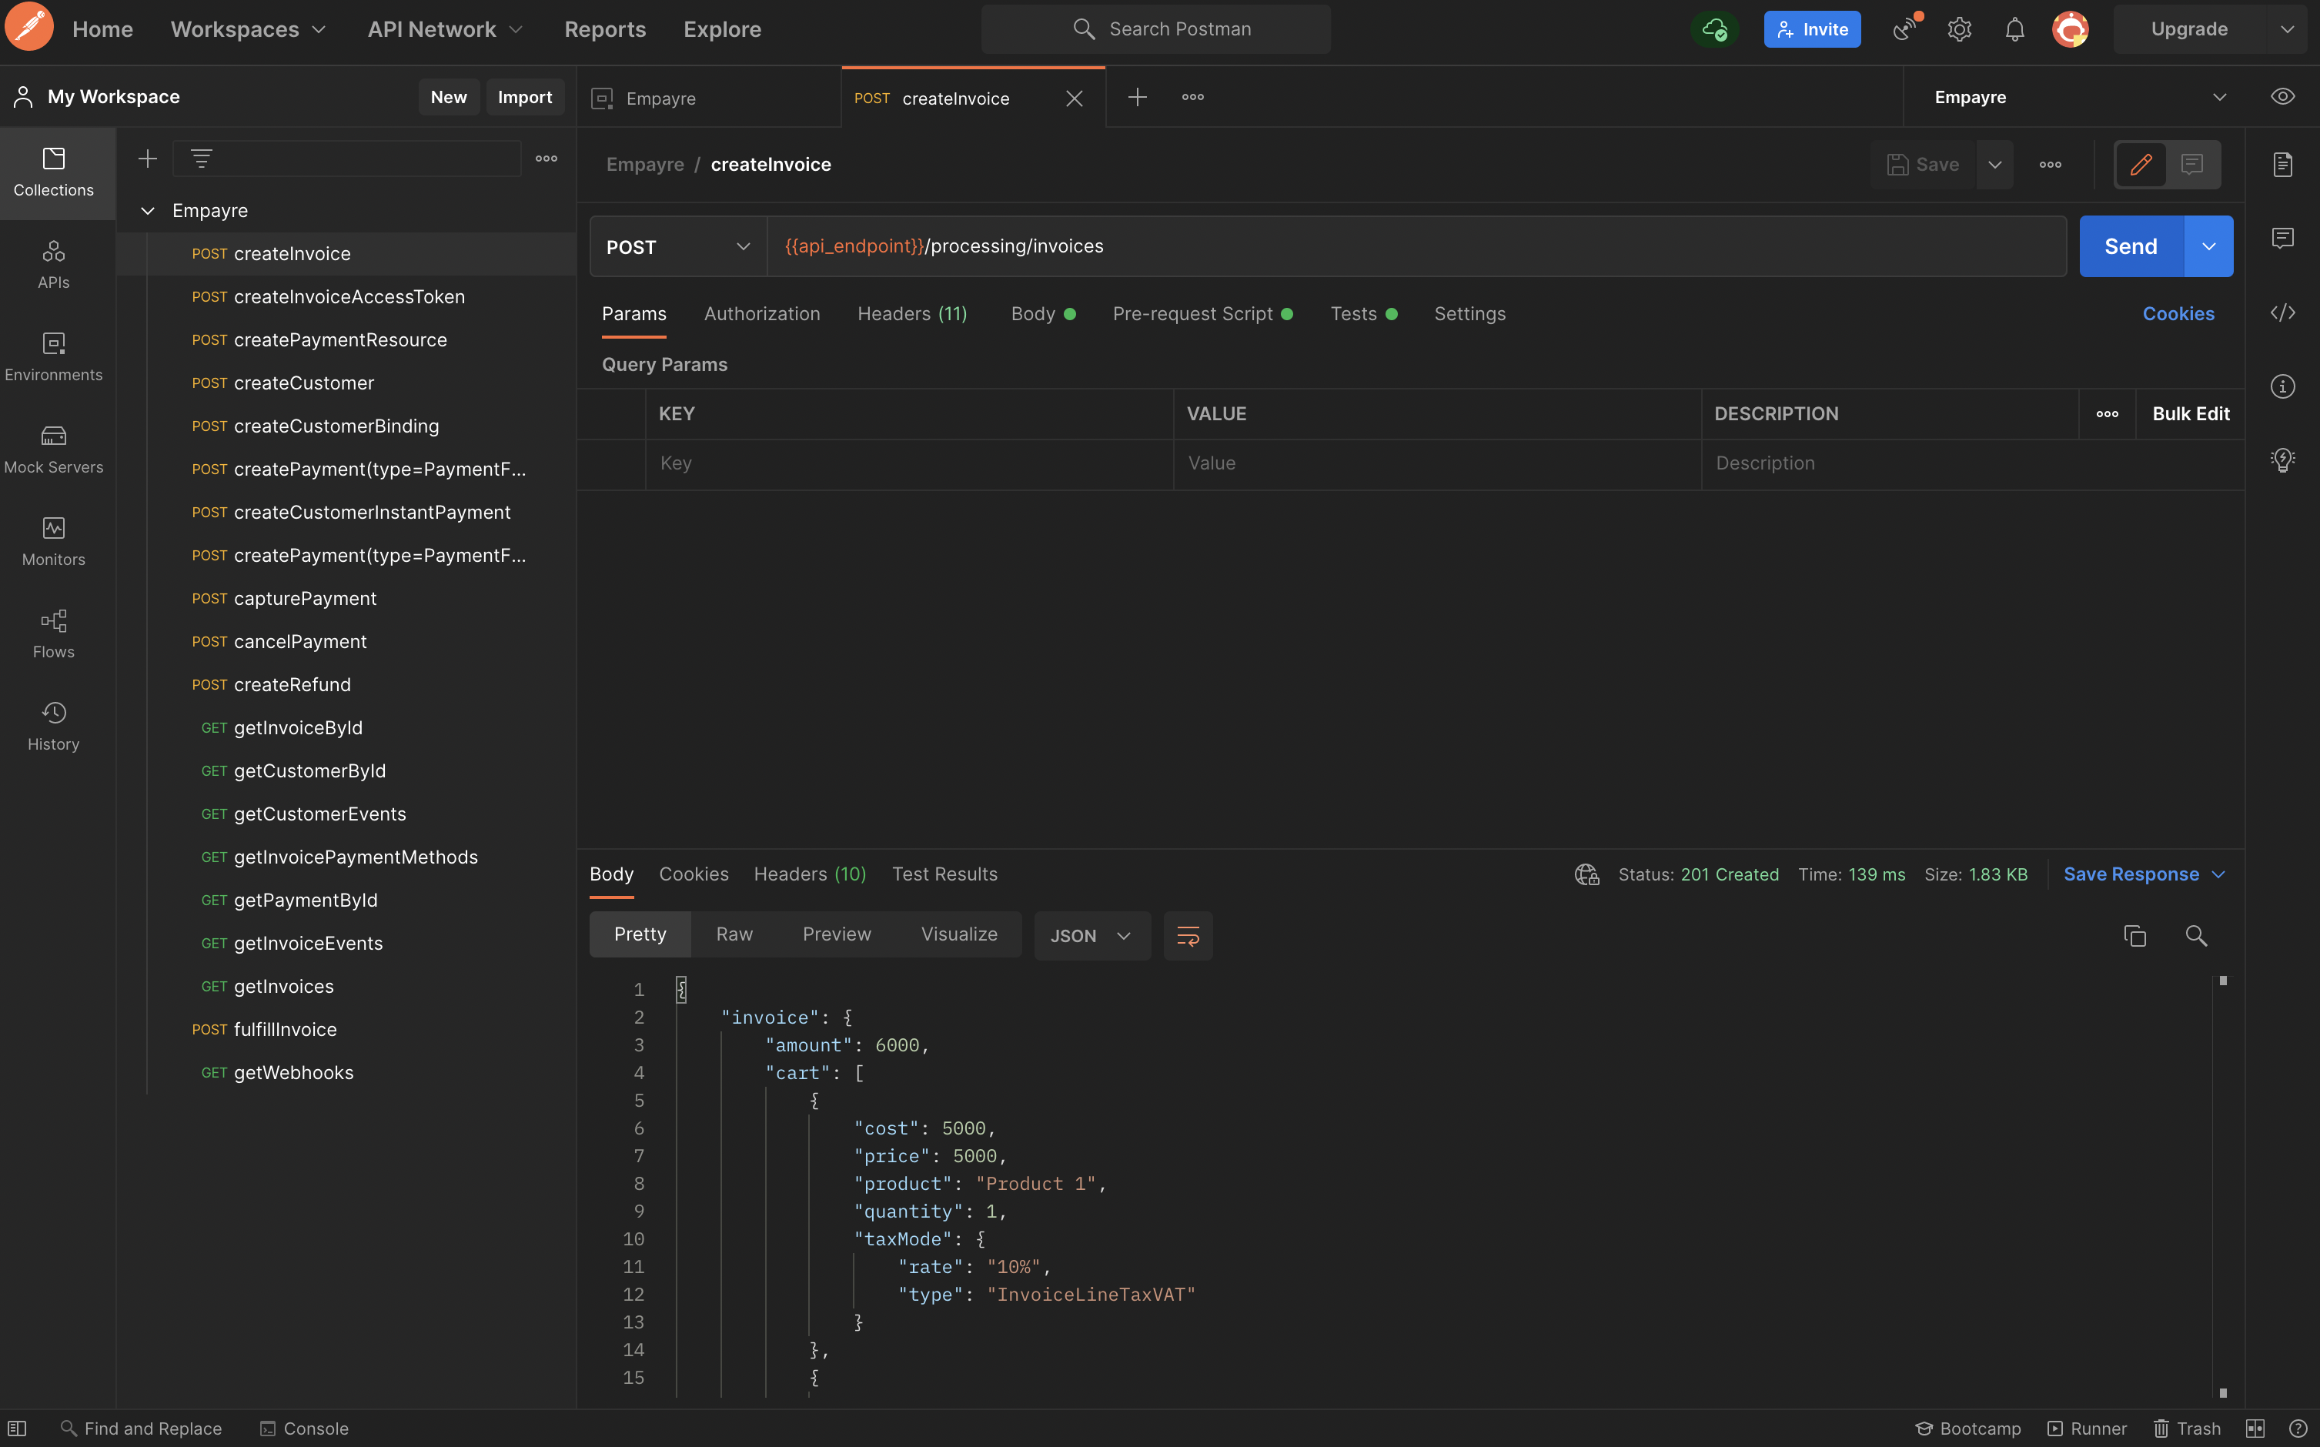Image resolution: width=2320 pixels, height=1447 pixels.
Task: Expand the Workspaces dropdown
Action: click(x=249, y=28)
